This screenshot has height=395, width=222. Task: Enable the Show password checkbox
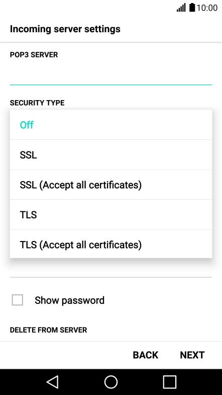pos(18,300)
